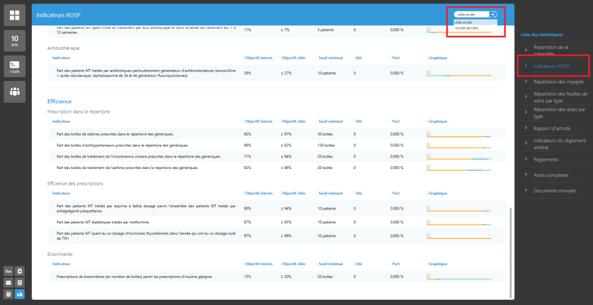Open Actes complexes statistics entry
Screen dimensions: 593x305
[x=551, y=175]
